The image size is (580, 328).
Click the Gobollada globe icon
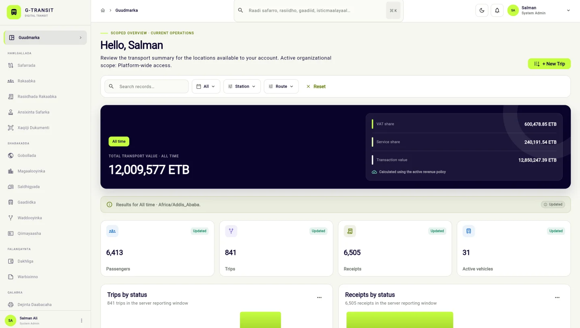[x=11, y=156]
